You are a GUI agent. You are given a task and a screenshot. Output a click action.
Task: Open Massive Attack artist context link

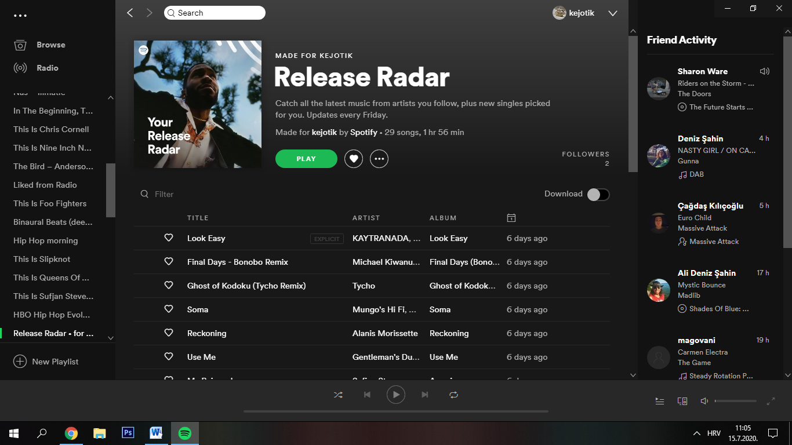714,242
